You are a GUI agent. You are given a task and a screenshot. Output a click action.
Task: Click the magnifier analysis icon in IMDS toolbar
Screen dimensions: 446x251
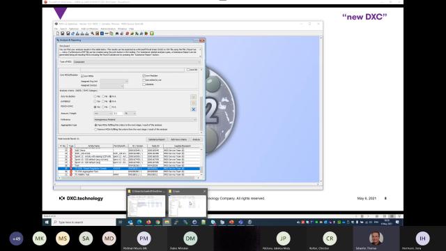[x=92, y=33]
